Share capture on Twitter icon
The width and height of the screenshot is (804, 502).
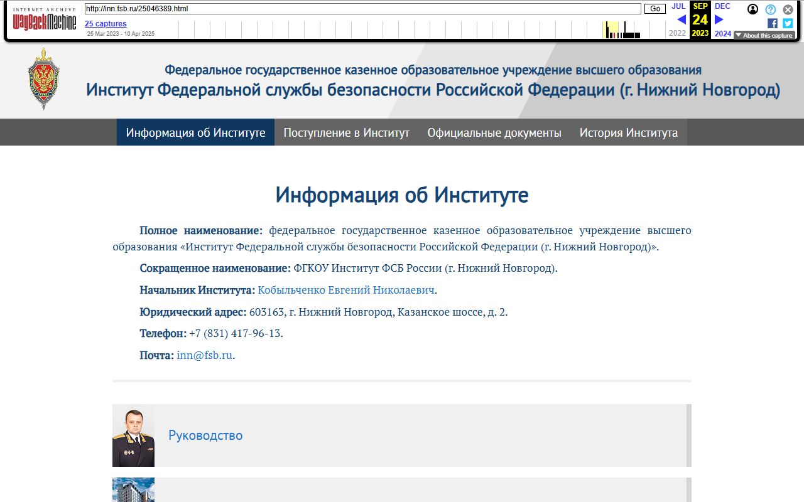(788, 23)
